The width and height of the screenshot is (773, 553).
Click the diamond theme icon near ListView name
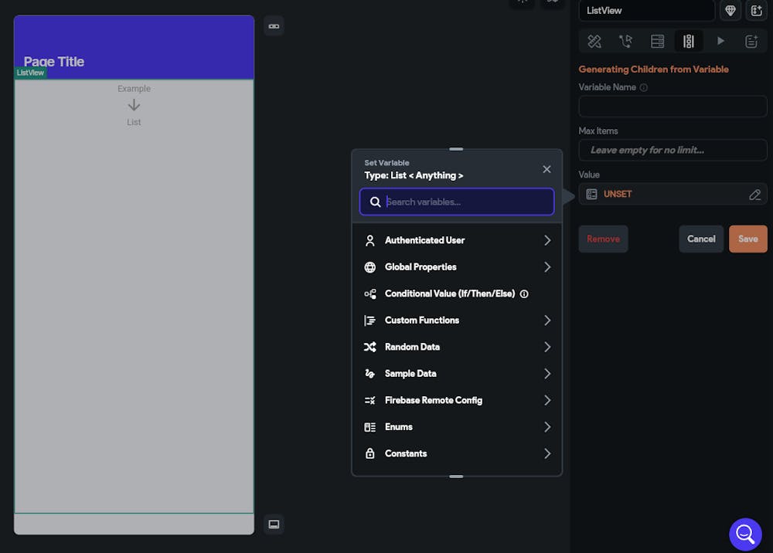tap(730, 11)
